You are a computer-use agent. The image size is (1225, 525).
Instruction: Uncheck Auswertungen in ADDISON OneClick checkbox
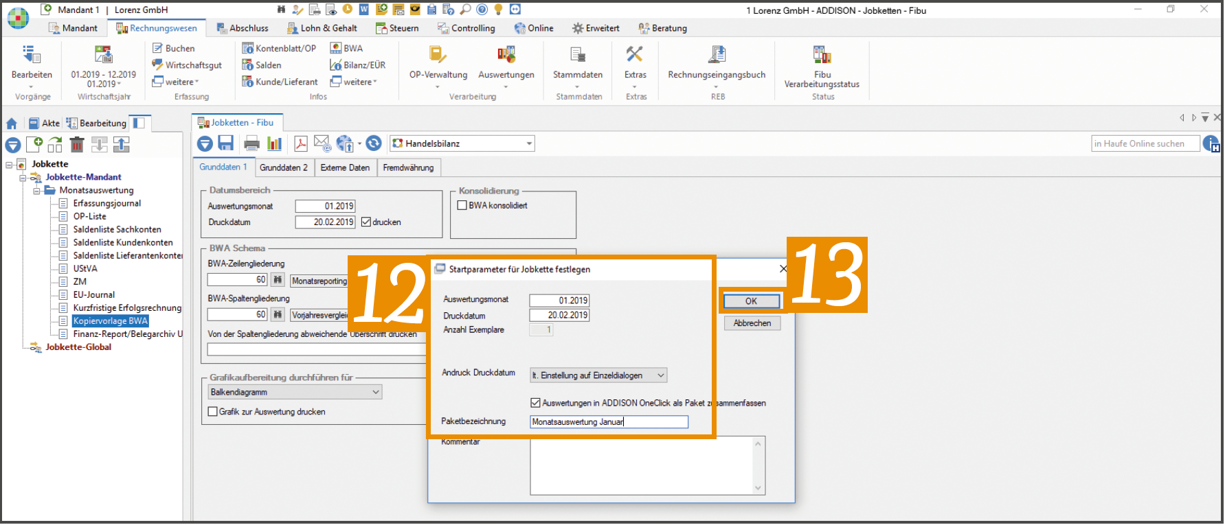(536, 403)
